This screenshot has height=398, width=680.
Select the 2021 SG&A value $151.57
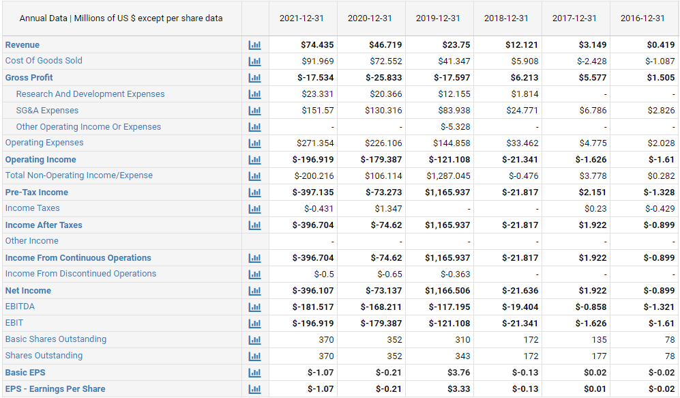tap(318, 110)
